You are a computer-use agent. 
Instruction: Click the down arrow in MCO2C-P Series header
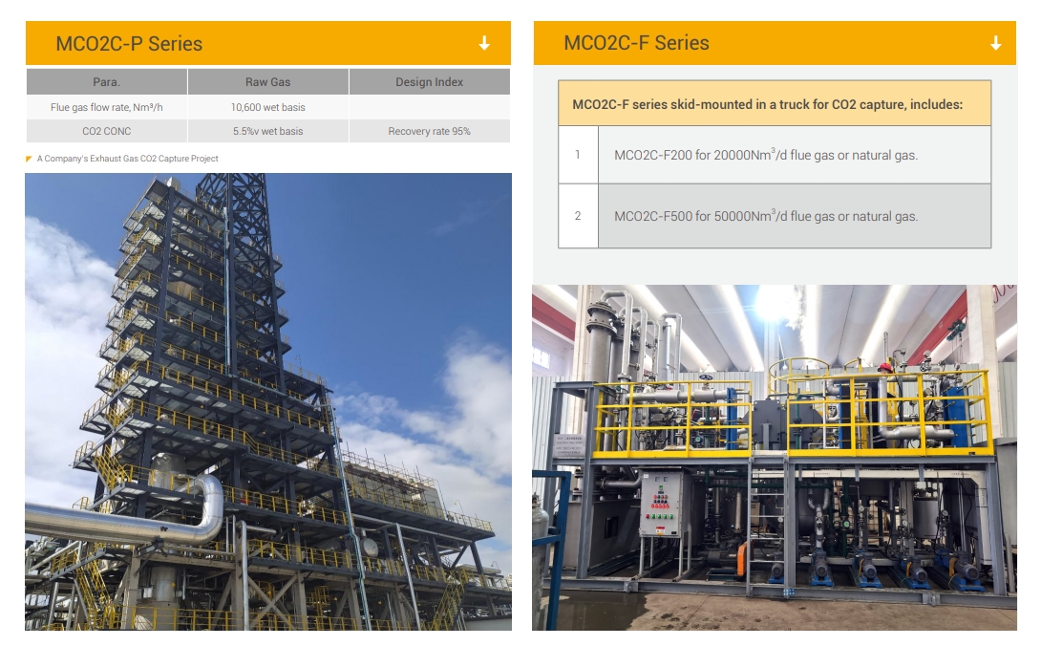pyautogui.click(x=484, y=43)
